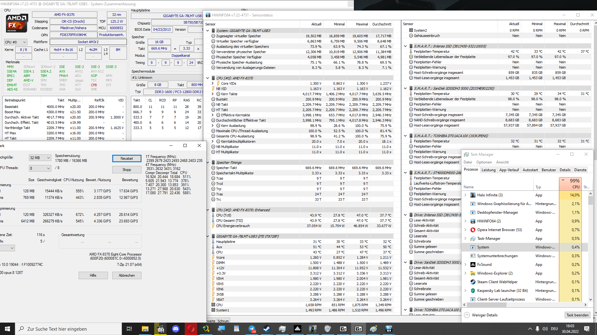Open the 32 MB dictionary size dropdown
This screenshot has width=597, height=335.
[x=40, y=158]
